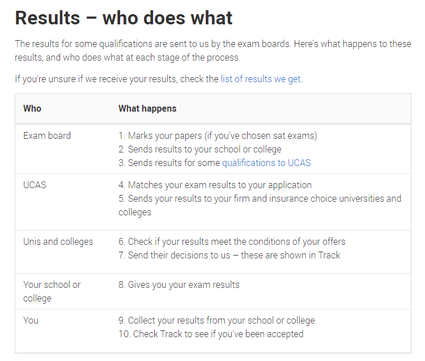The height and width of the screenshot is (361, 425).
Task: Click step 1 'Marks your papers' text
Action: pyautogui.click(x=218, y=136)
